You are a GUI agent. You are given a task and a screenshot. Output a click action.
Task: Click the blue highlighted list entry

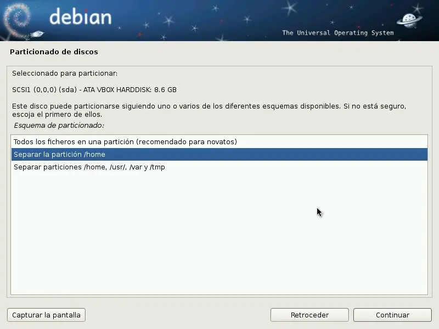[219, 154]
